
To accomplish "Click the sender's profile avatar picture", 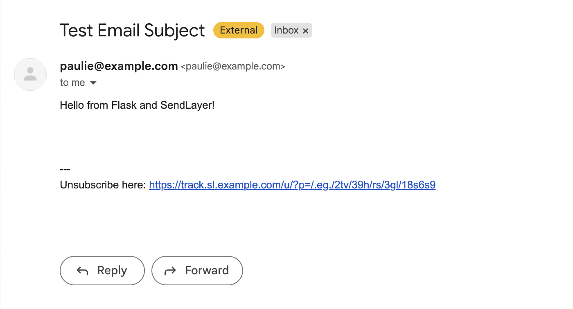I will 30,74.
